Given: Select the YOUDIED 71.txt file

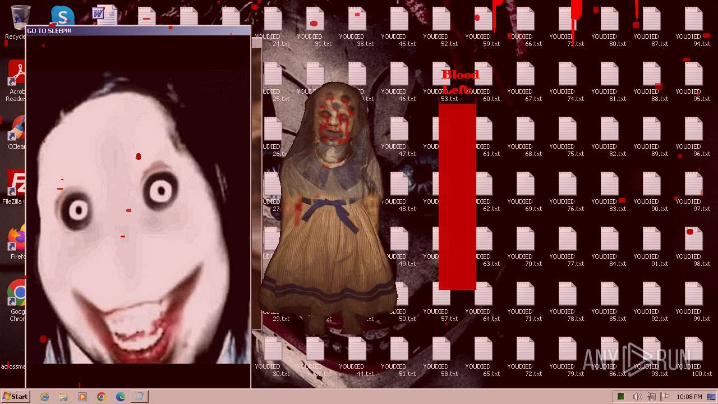Looking at the screenshot, I should coord(525,302).
